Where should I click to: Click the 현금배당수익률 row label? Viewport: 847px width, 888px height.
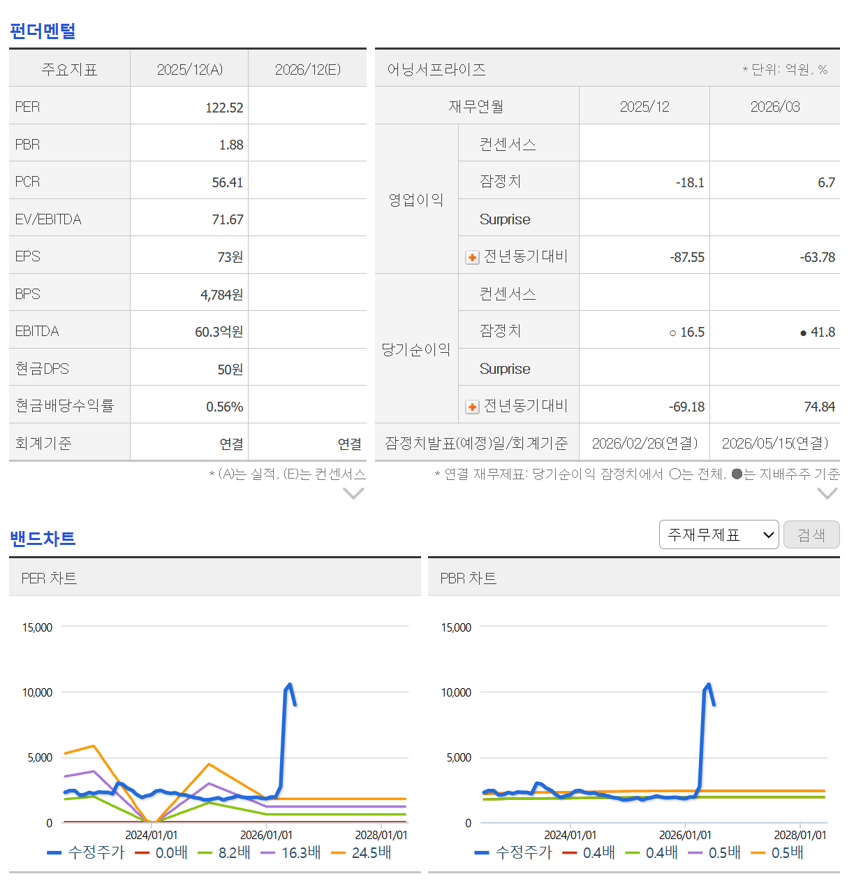(x=64, y=406)
